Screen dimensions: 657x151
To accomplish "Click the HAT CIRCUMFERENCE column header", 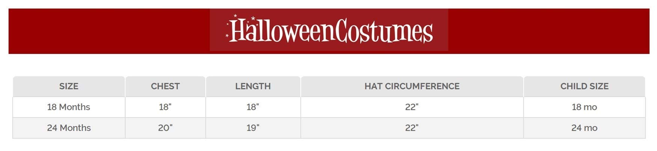I will (412, 86).
